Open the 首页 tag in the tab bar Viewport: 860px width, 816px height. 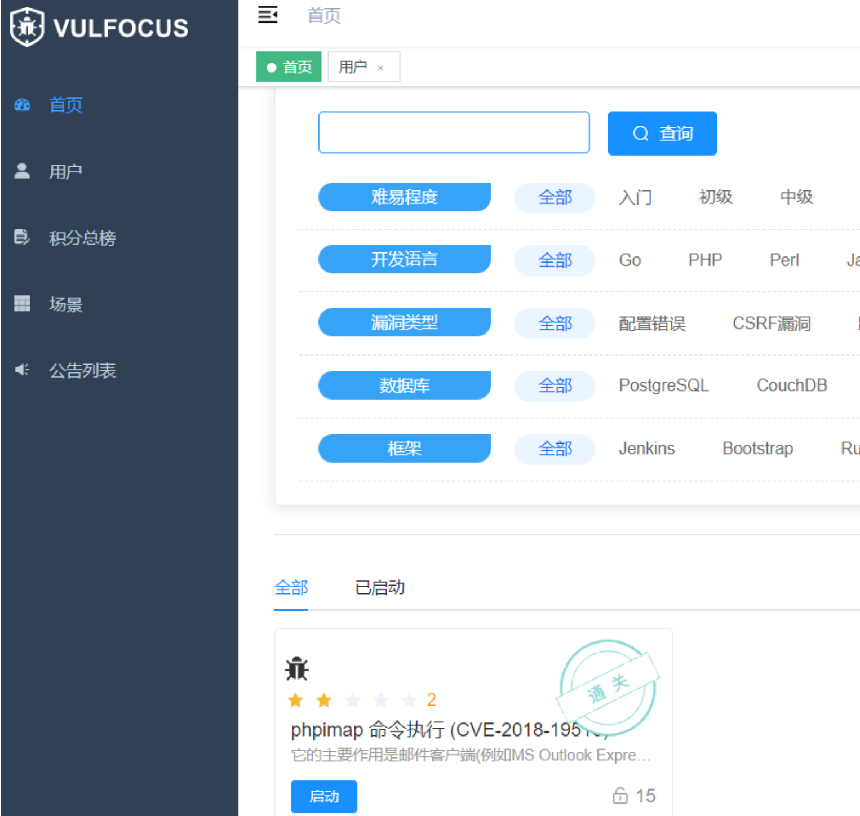[289, 67]
